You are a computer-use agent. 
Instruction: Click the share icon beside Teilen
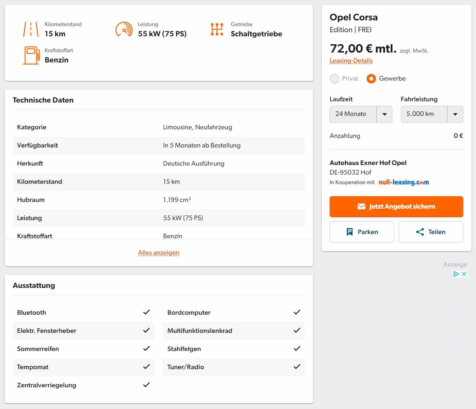tap(420, 232)
